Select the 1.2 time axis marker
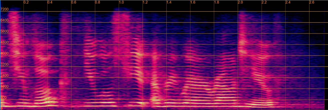Viewport: 328px width, 110px height. point(145,2)
